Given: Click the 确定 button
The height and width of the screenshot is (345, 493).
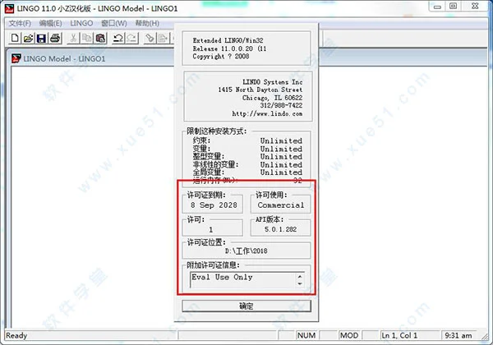Looking at the screenshot, I should tap(246, 306).
